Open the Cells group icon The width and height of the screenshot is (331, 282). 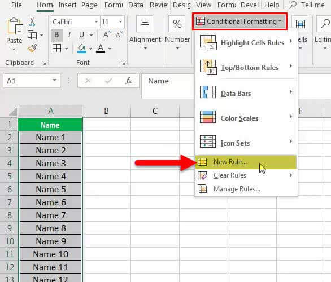(300, 24)
